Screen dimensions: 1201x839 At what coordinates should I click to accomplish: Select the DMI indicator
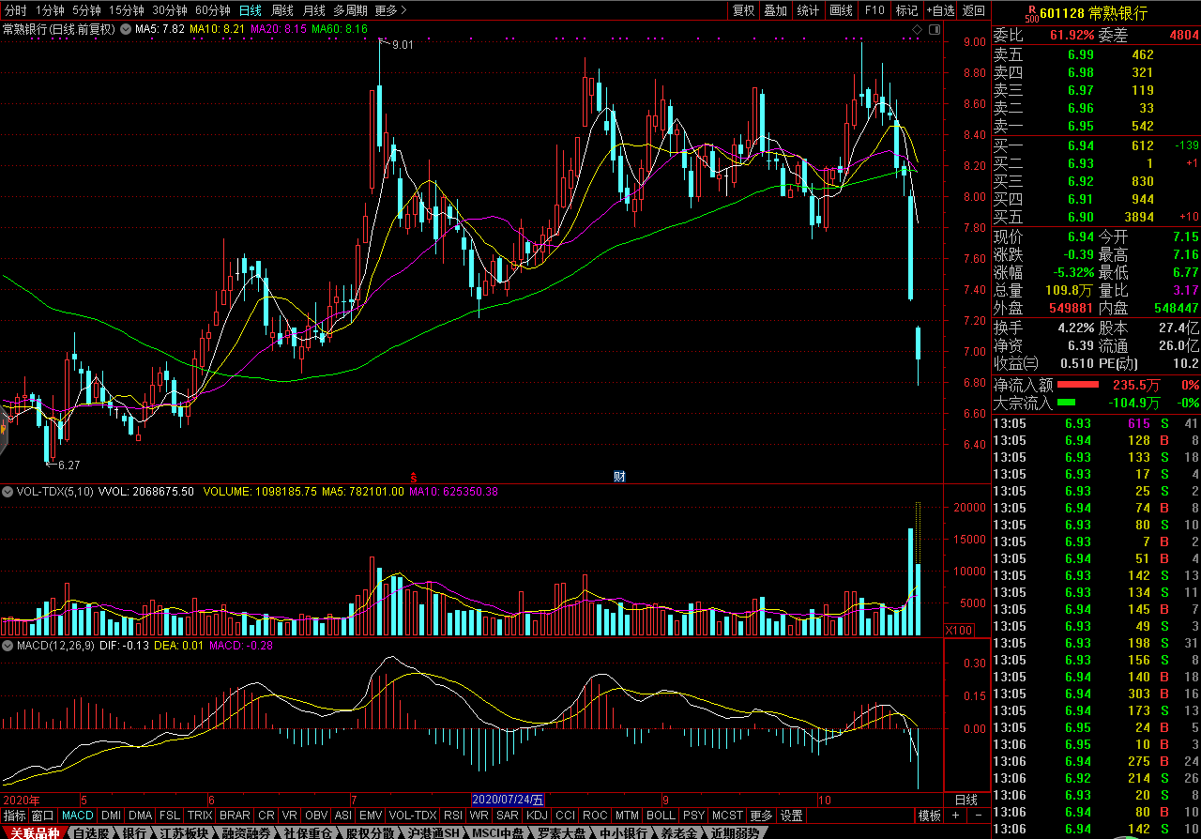pos(111,816)
